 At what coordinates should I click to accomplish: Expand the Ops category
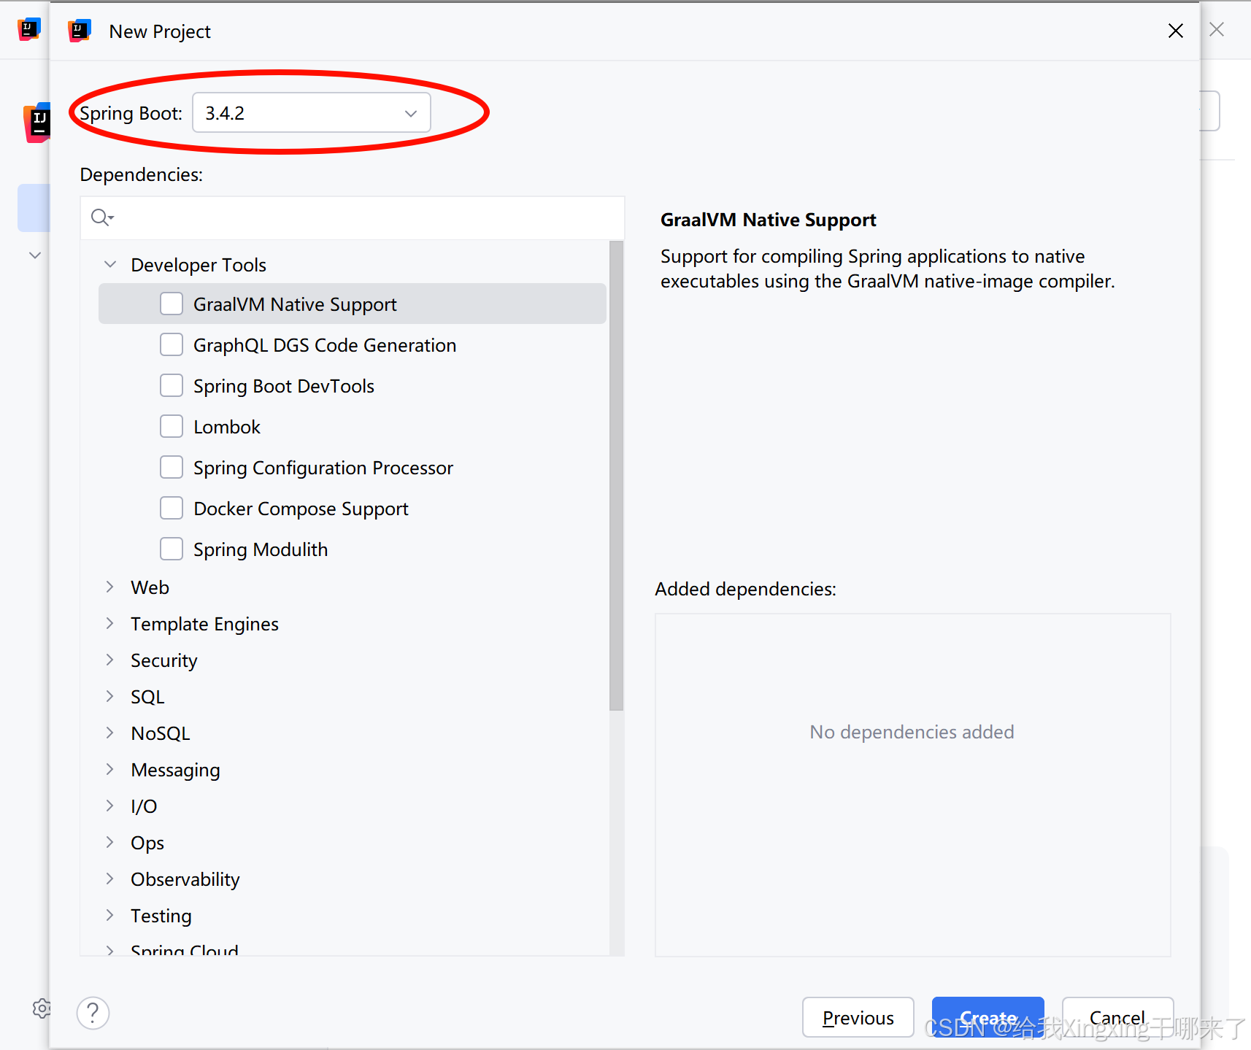110,842
